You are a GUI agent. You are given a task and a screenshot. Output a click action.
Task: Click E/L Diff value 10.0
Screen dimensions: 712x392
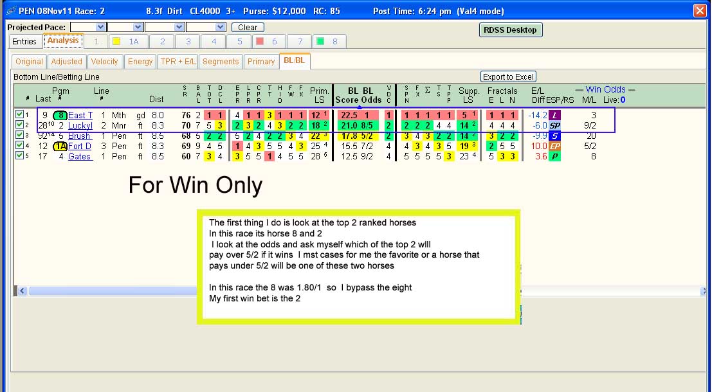coord(538,146)
